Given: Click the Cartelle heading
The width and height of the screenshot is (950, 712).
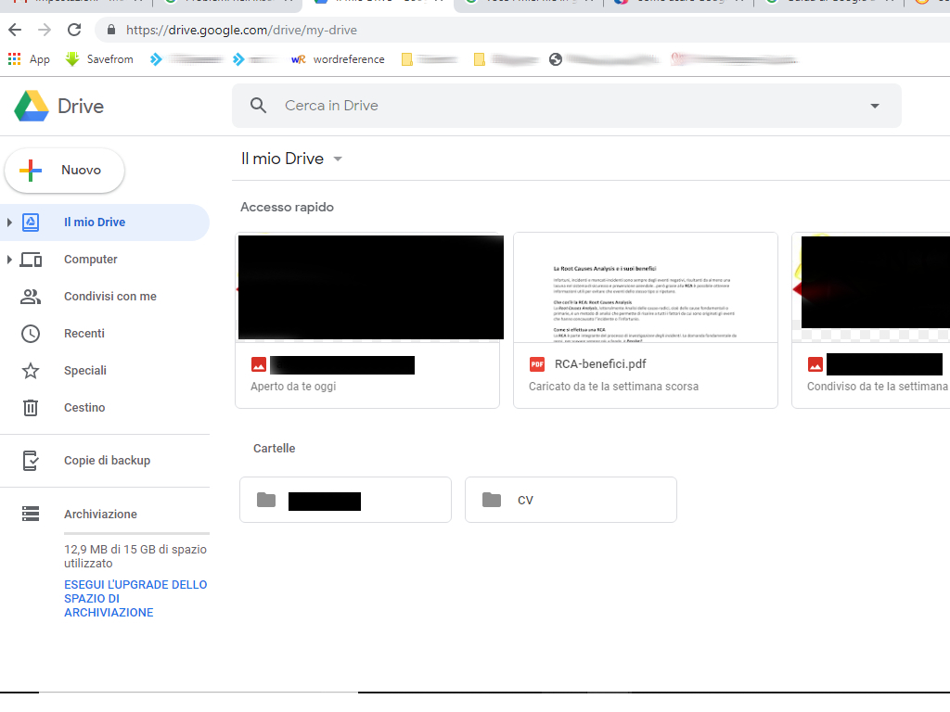Looking at the screenshot, I should click(274, 449).
